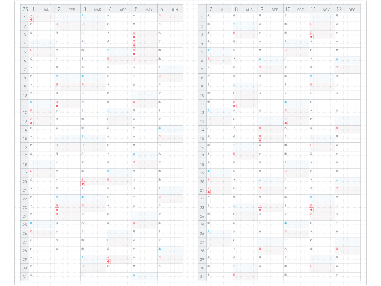Select the 9 SEP column header
The width and height of the screenshot is (381, 286).
[x=271, y=9]
